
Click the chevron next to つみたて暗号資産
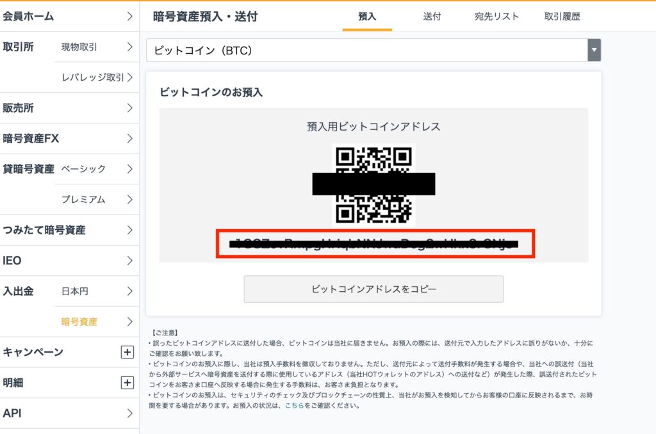pyautogui.click(x=129, y=230)
